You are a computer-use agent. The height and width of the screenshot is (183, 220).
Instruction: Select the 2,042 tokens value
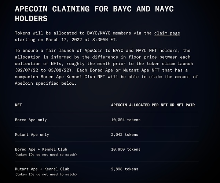[x=124, y=135]
